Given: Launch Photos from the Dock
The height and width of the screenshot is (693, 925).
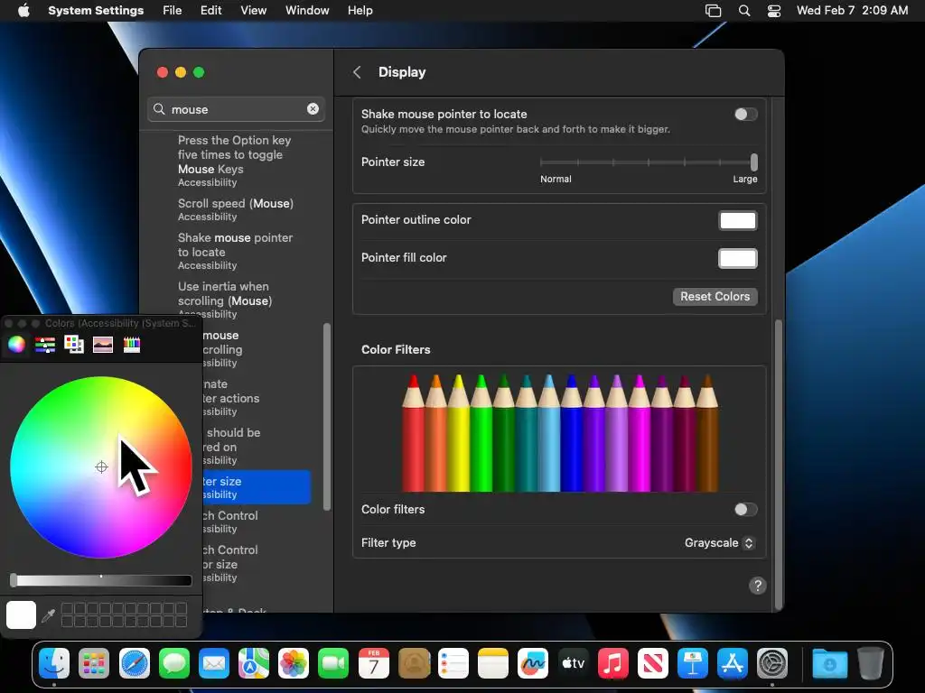Looking at the screenshot, I should [x=294, y=663].
